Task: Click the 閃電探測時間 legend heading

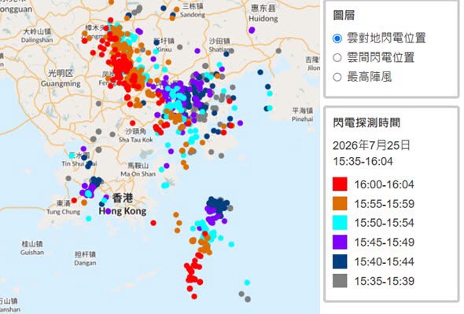Action: [366, 122]
